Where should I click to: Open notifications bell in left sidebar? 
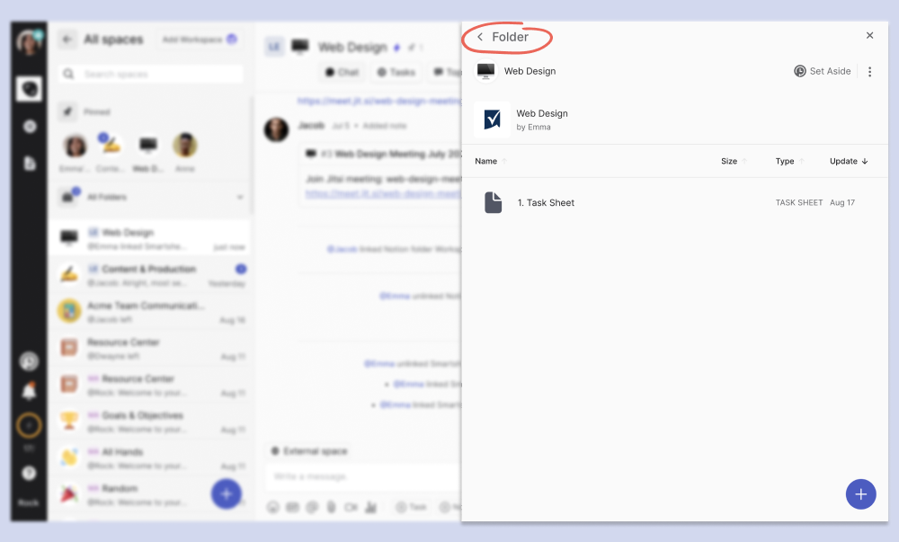pos(29,392)
